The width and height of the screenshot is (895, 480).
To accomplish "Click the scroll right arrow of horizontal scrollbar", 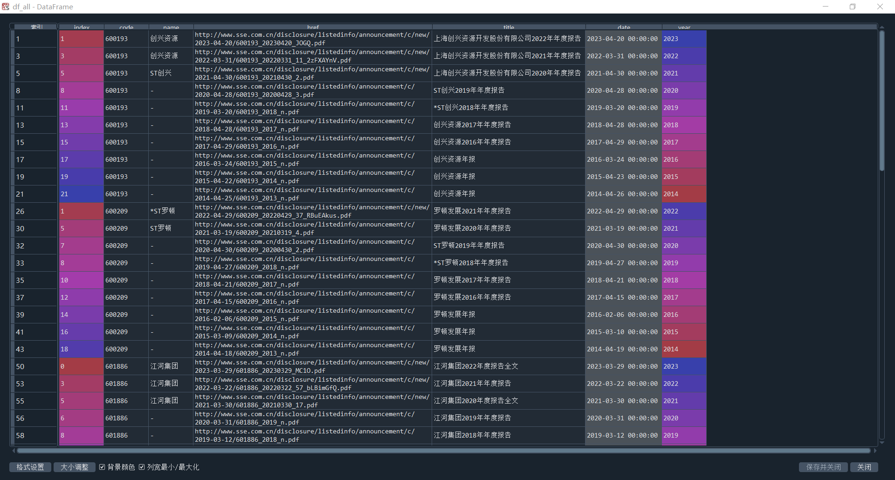I will 875,451.
